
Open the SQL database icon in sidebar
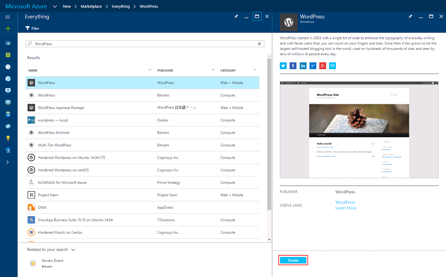point(8,115)
